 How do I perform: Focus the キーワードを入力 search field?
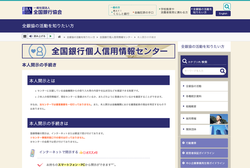click(201, 71)
